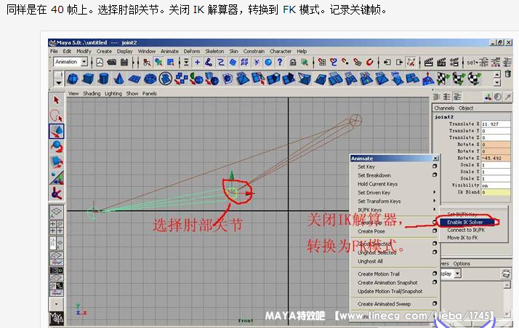The width and height of the screenshot is (519, 328).
Task: Choose Unghost All
Action: 370,261
